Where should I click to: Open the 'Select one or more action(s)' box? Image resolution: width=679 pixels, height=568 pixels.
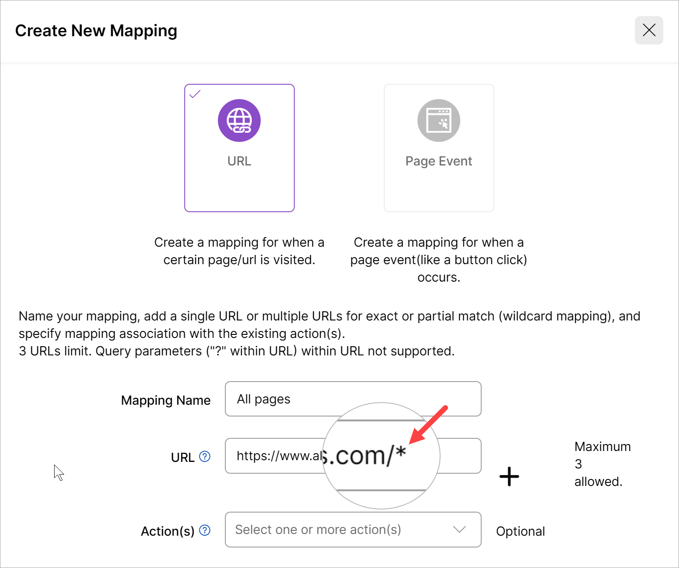click(x=318, y=530)
